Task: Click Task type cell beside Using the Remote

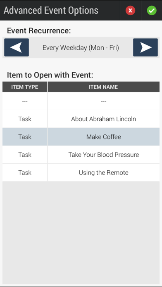Action: click(x=25, y=173)
